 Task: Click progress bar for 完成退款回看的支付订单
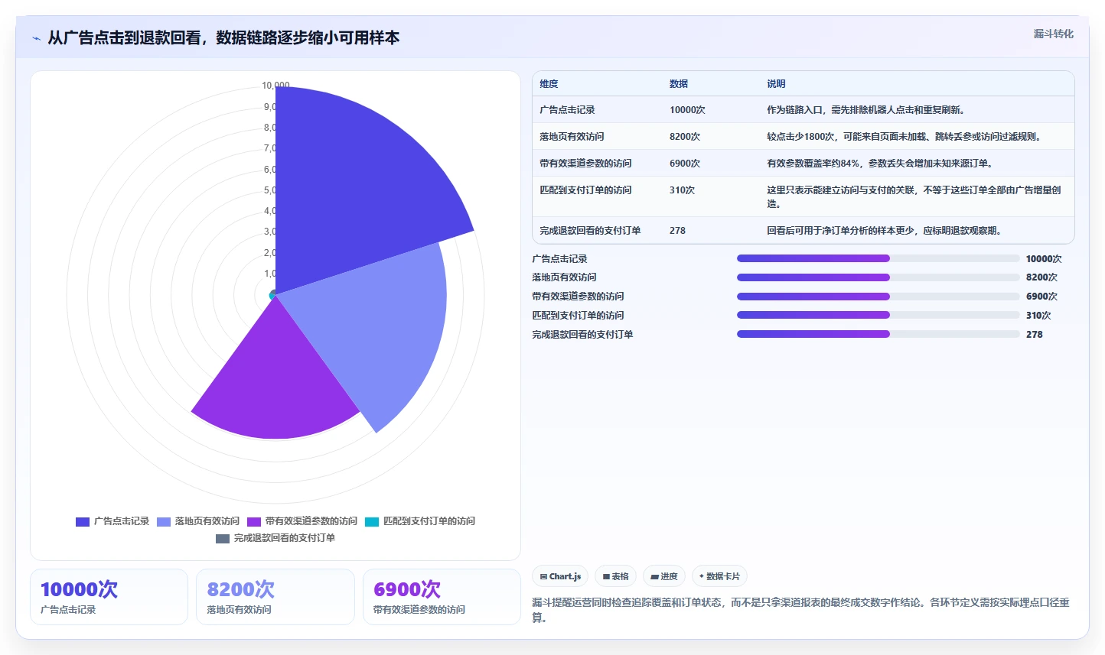coord(878,334)
